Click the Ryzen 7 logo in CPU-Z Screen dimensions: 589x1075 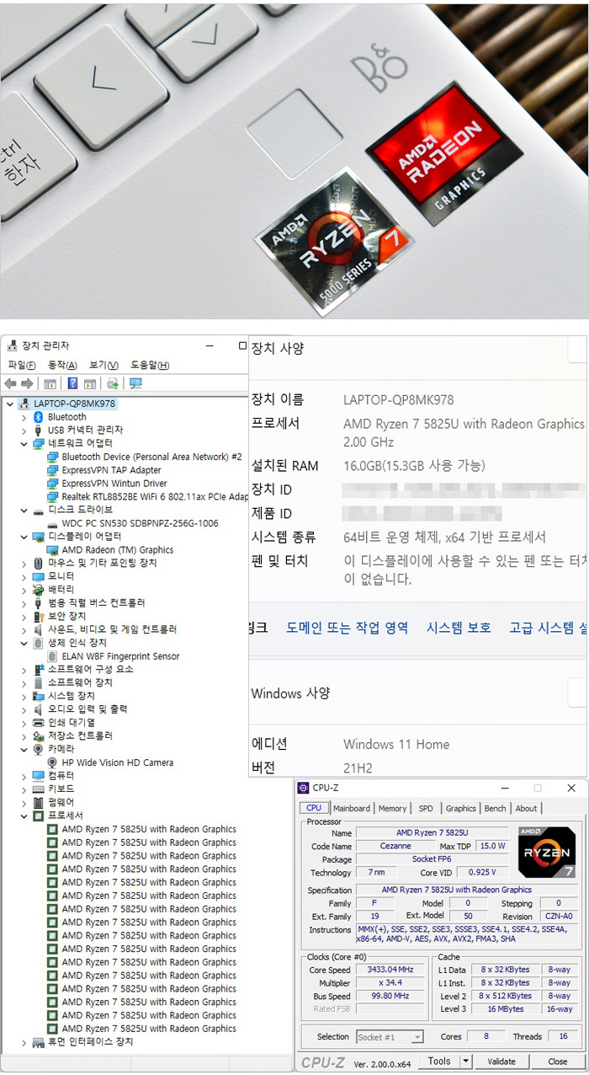click(x=547, y=853)
